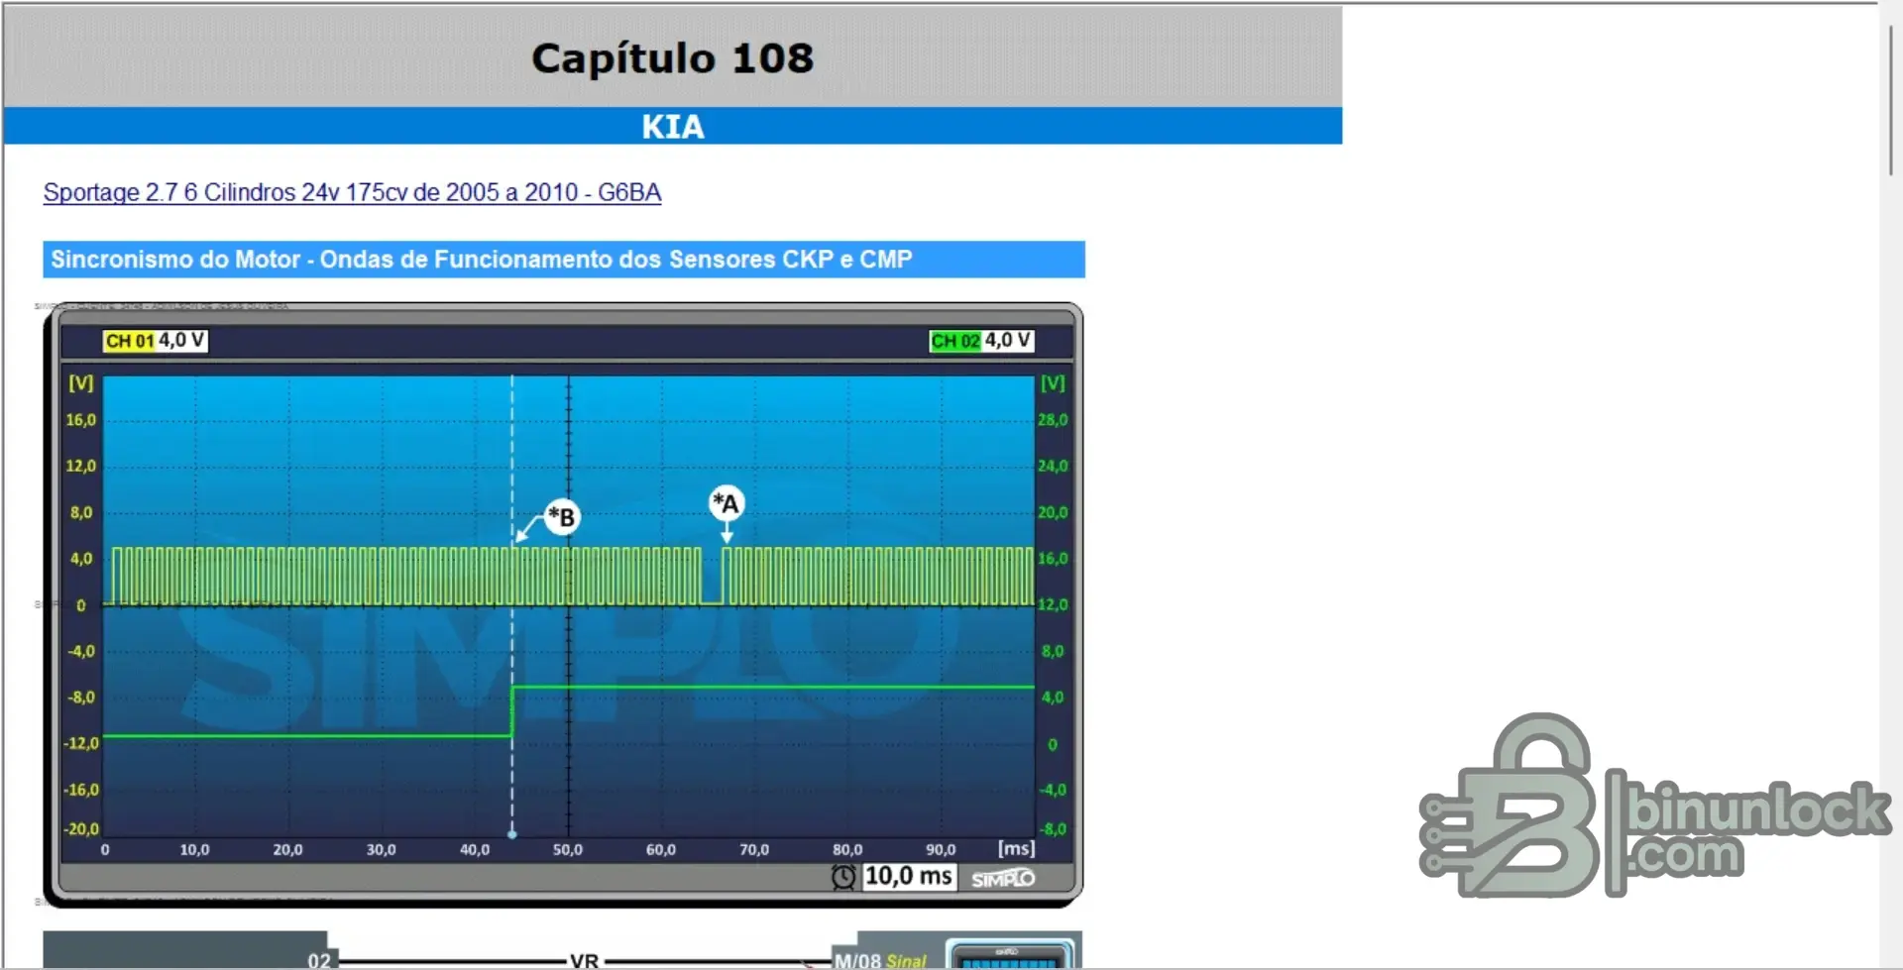Click the 24,0 value on the right voltage axis

click(x=1053, y=466)
